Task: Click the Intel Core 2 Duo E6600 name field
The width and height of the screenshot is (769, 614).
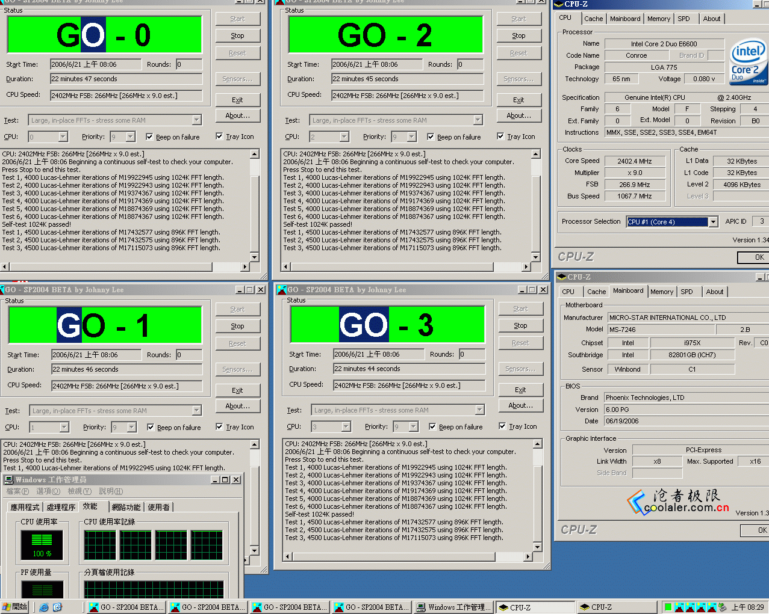Action: tap(664, 44)
